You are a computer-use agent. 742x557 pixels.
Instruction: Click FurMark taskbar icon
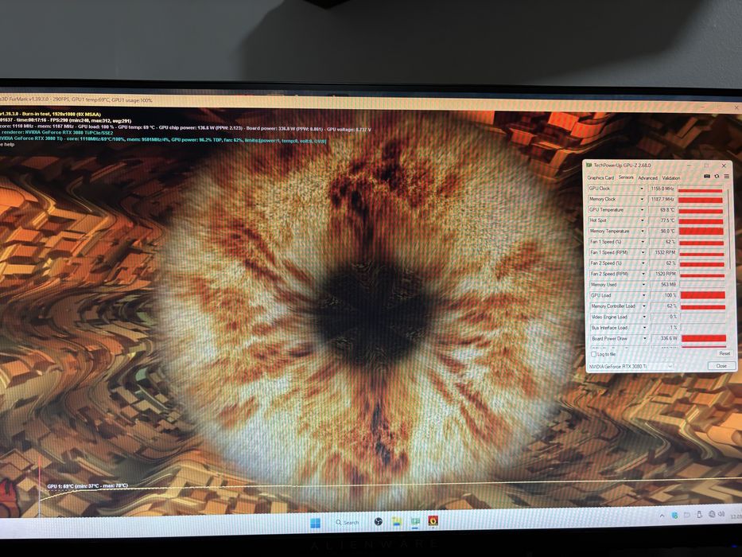[433, 521]
